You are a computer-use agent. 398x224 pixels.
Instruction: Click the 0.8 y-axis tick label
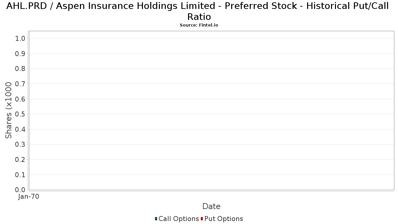click(x=20, y=69)
